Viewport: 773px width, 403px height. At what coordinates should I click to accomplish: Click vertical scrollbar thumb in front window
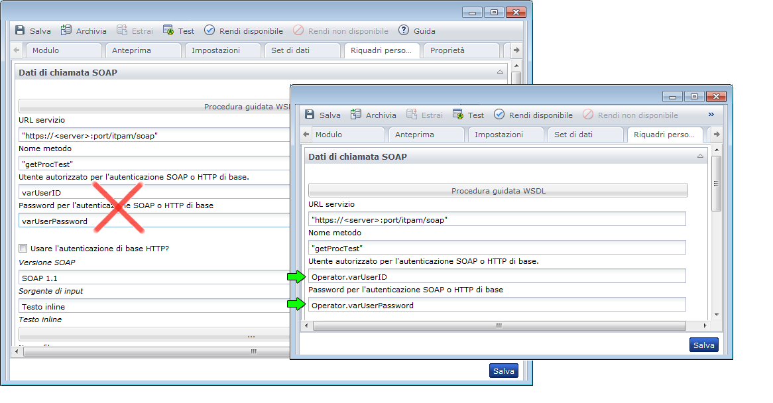click(x=716, y=183)
